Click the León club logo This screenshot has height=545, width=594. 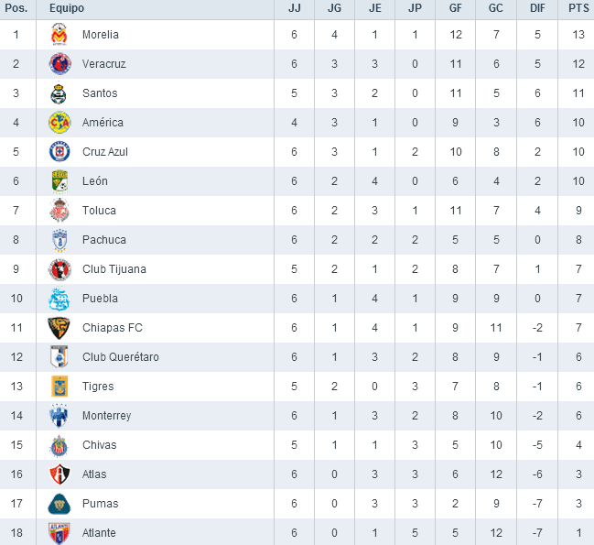(59, 181)
